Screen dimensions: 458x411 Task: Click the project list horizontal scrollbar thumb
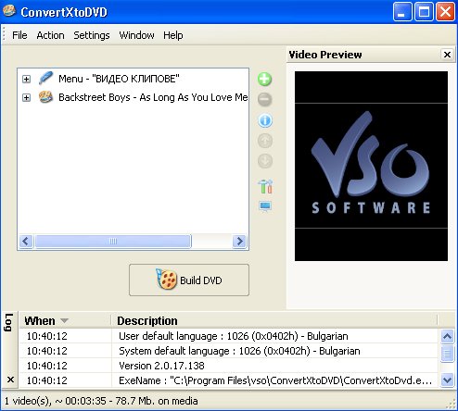[113, 241]
